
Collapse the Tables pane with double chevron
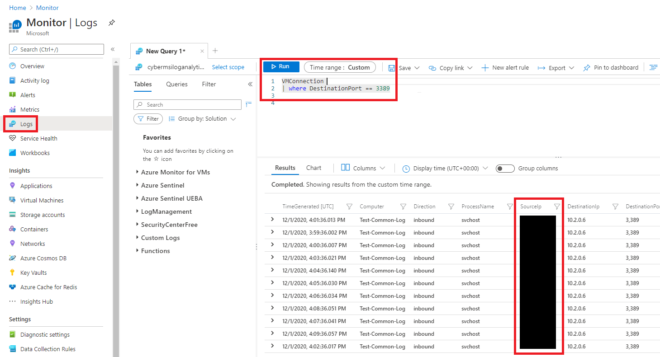[250, 84]
